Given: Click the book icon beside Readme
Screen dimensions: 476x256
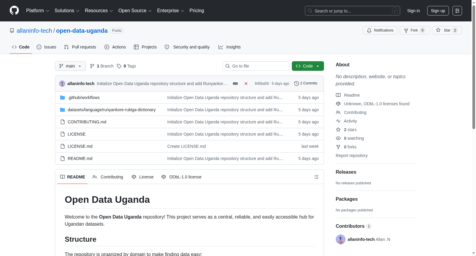Looking at the screenshot, I should click(338, 95).
